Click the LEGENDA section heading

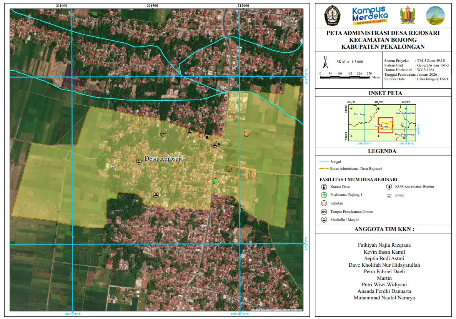(x=382, y=151)
